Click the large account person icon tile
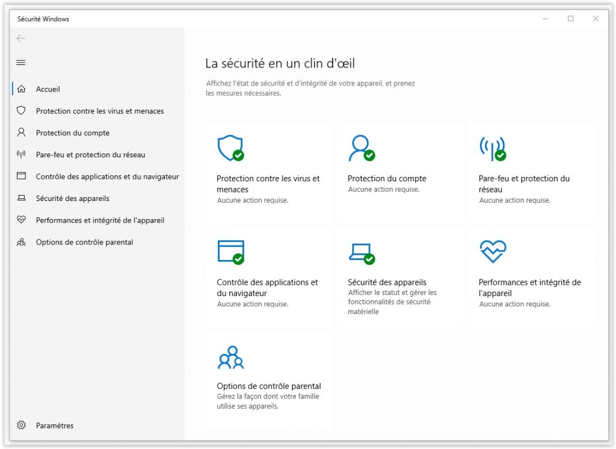Screen dimensions: 616x449 point(362,148)
